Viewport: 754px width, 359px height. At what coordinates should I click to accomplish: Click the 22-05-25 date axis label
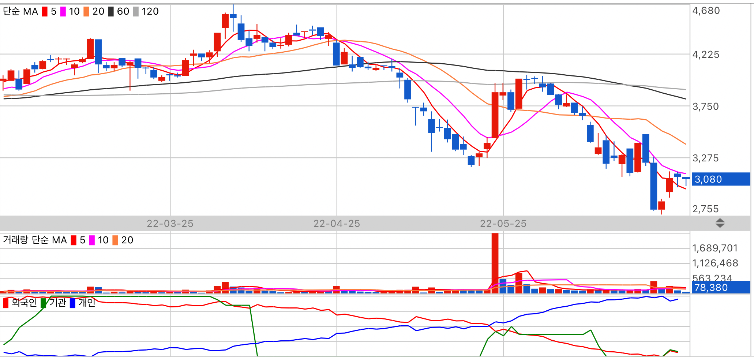503,224
